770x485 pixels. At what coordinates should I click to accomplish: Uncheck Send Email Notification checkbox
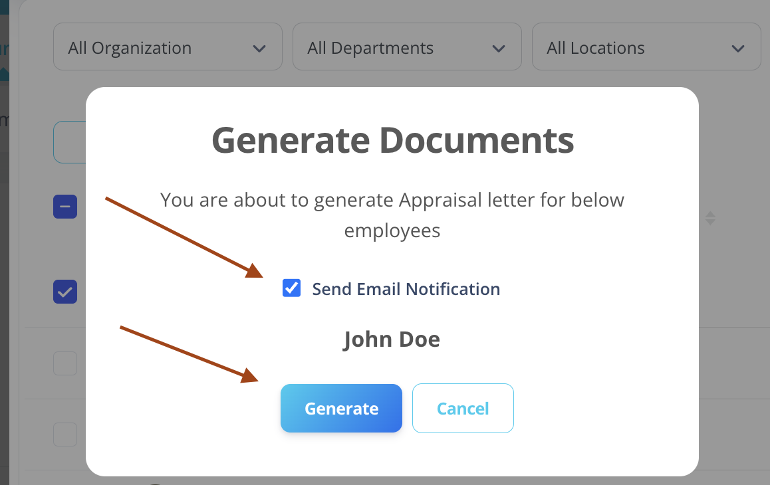(291, 288)
